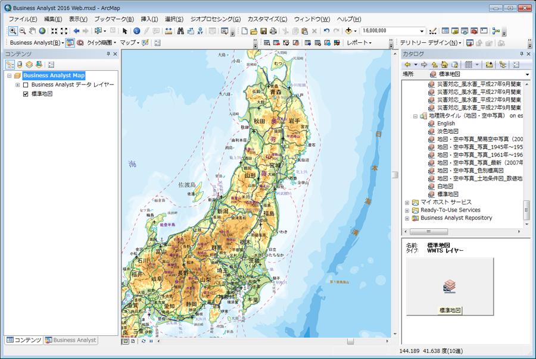Click the Full Extent globe icon

[x=42, y=31]
